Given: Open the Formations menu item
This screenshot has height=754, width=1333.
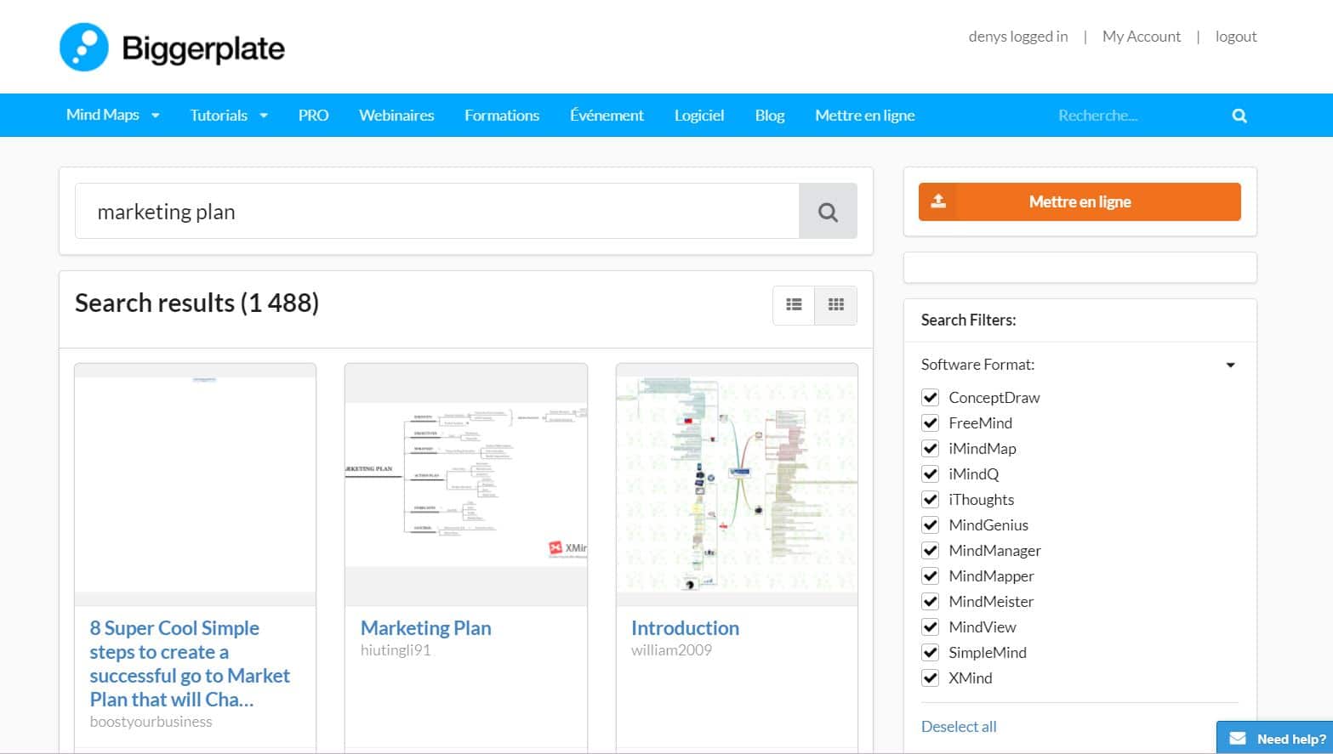Looking at the screenshot, I should pos(502,115).
